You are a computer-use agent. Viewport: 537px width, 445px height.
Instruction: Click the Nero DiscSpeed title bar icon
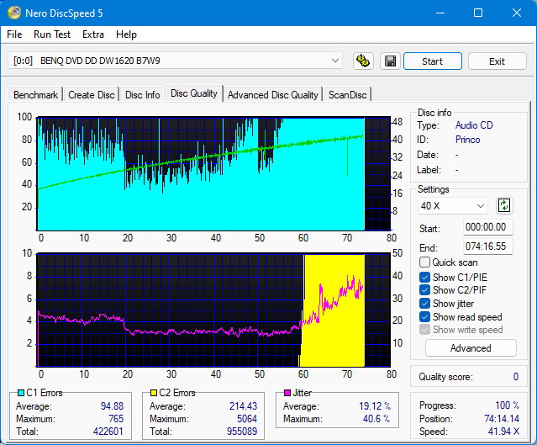tap(16, 13)
